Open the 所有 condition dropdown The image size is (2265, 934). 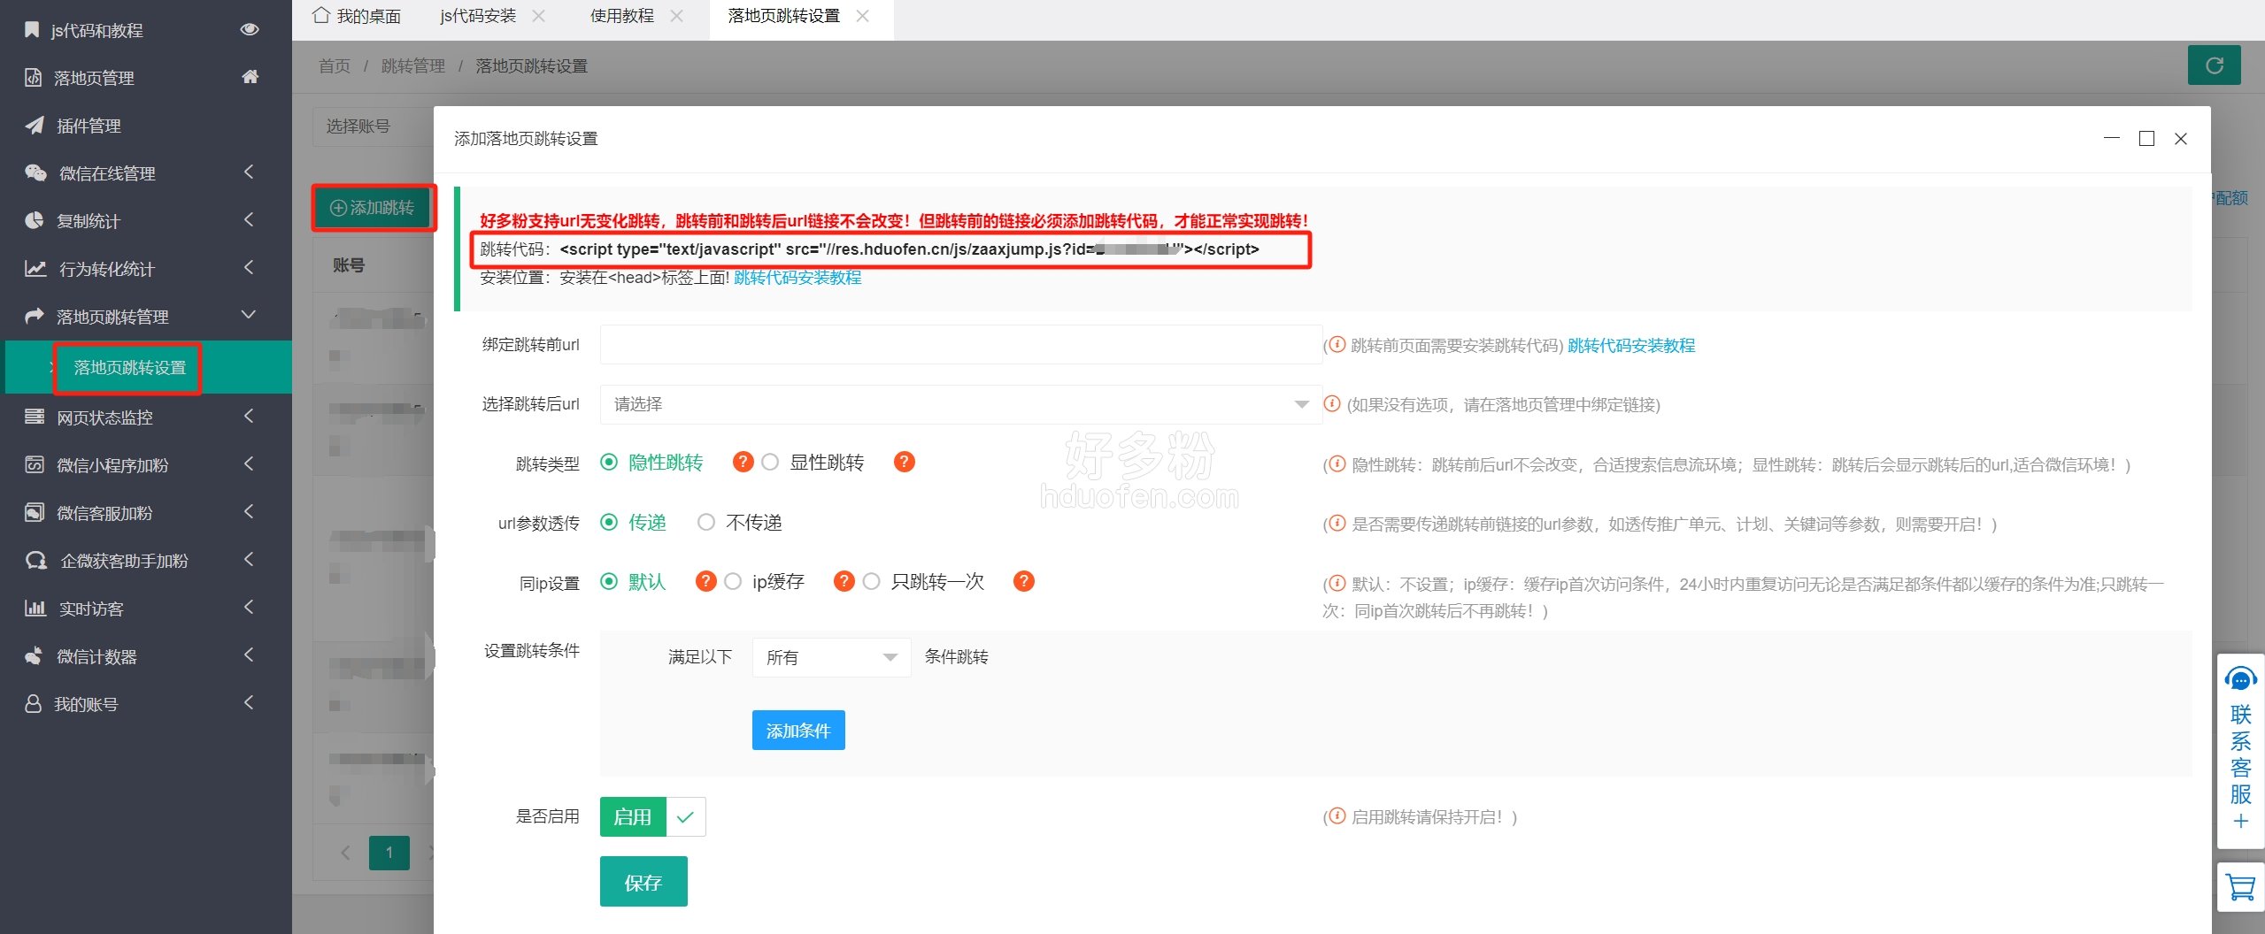pos(831,657)
